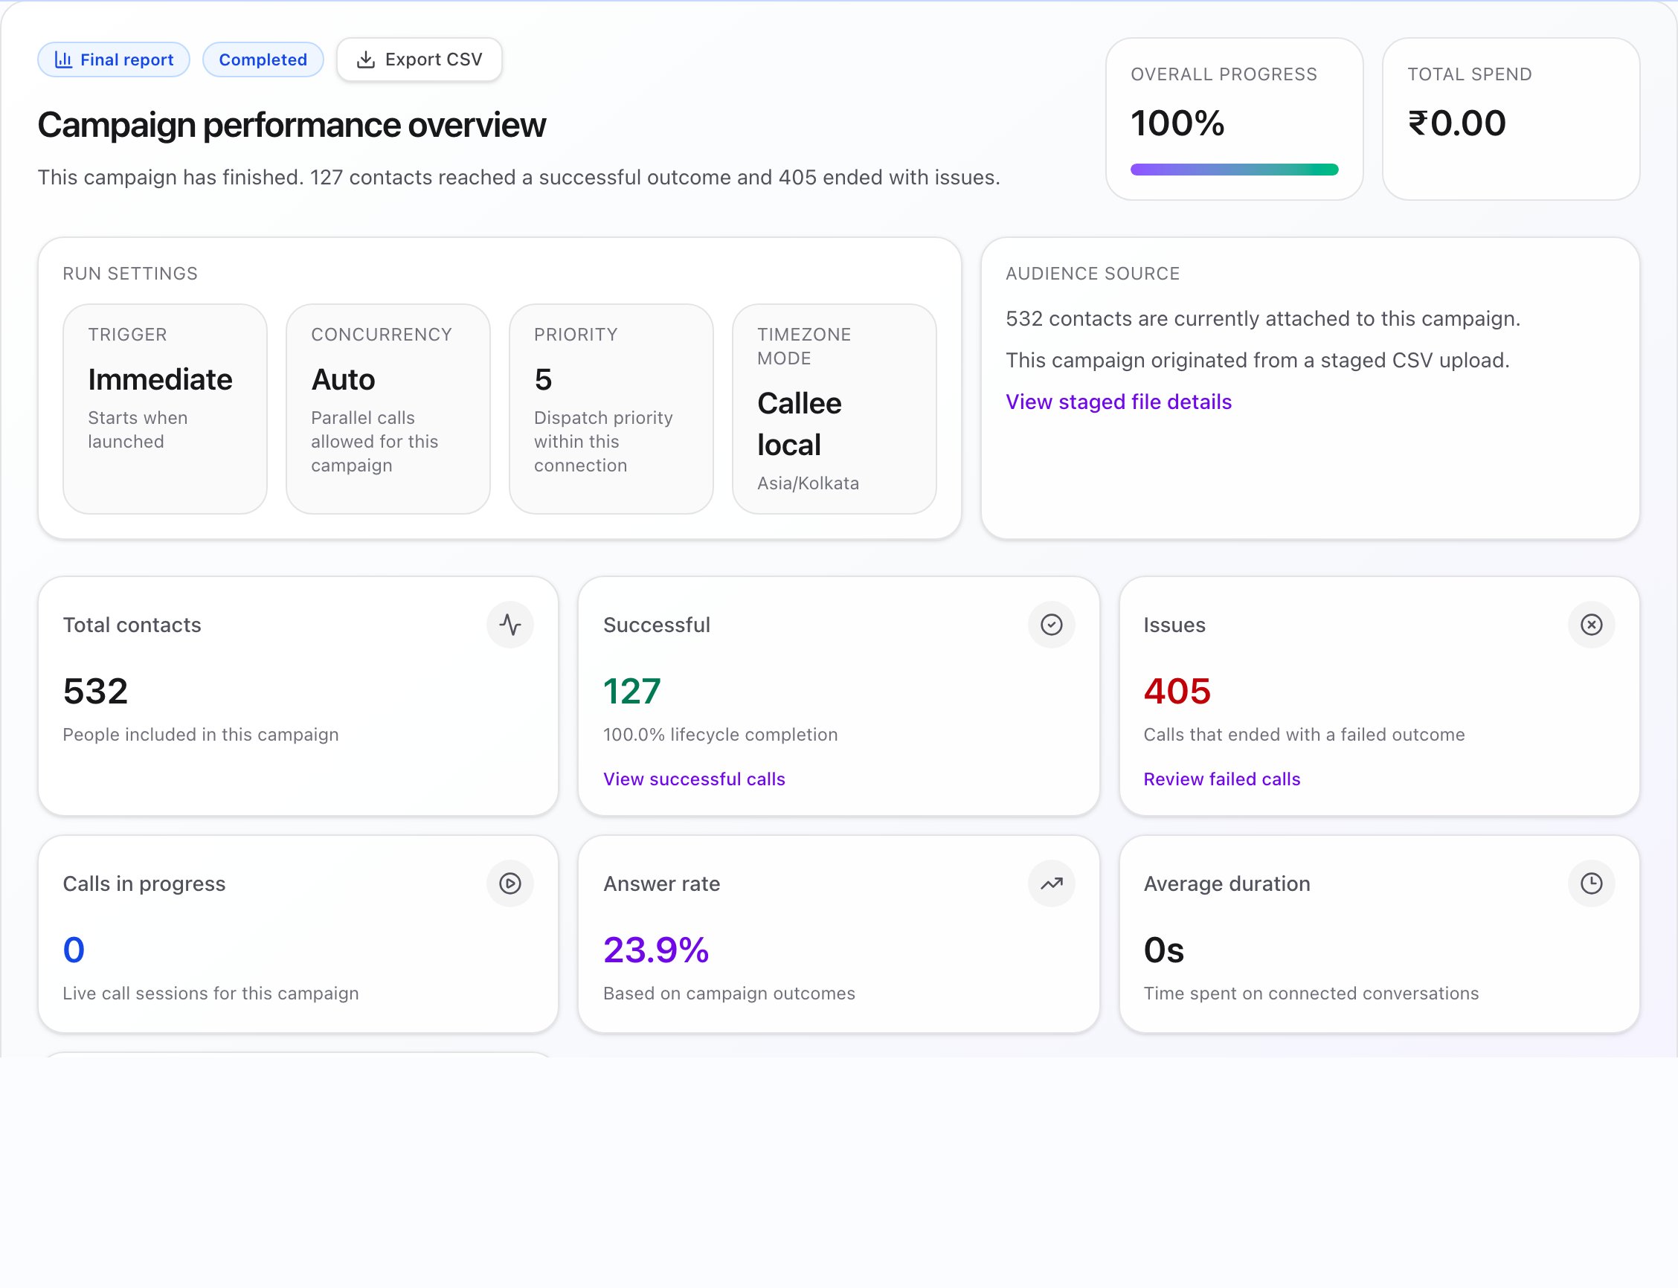Click the Final report badge label
Screen dimensions: 1678x1288
click(x=126, y=59)
